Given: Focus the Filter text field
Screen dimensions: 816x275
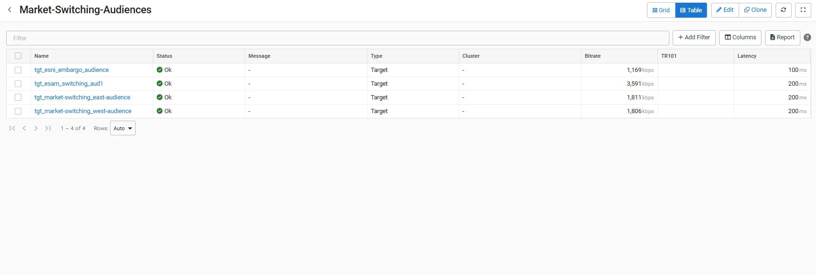Looking at the screenshot, I should [x=338, y=38].
